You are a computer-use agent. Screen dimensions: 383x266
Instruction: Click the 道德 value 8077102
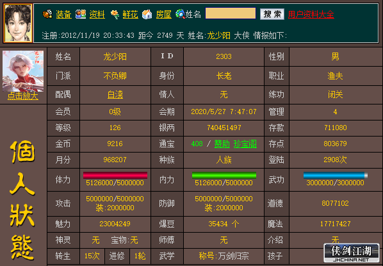(335, 203)
